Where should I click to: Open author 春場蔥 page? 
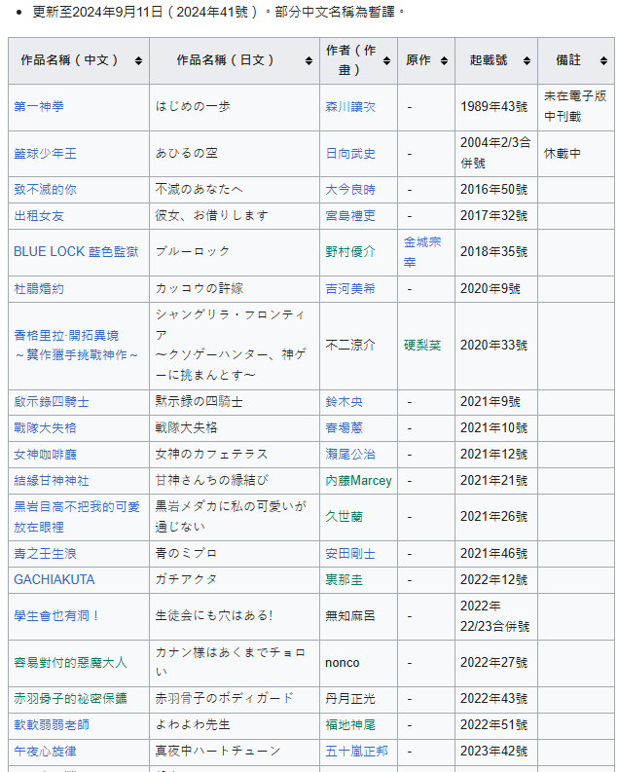point(344,427)
